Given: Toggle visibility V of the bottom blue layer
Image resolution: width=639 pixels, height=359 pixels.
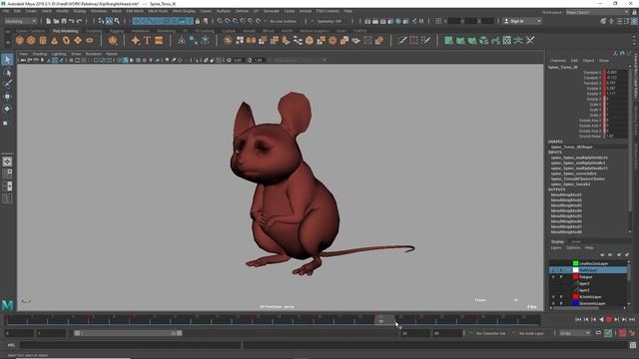Looking at the screenshot, I should coord(553,303).
